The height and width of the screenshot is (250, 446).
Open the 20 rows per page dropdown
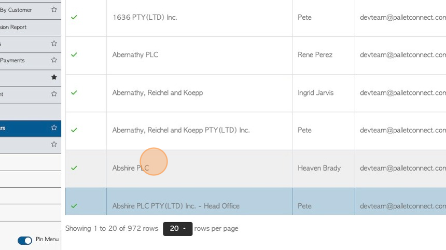click(x=178, y=229)
